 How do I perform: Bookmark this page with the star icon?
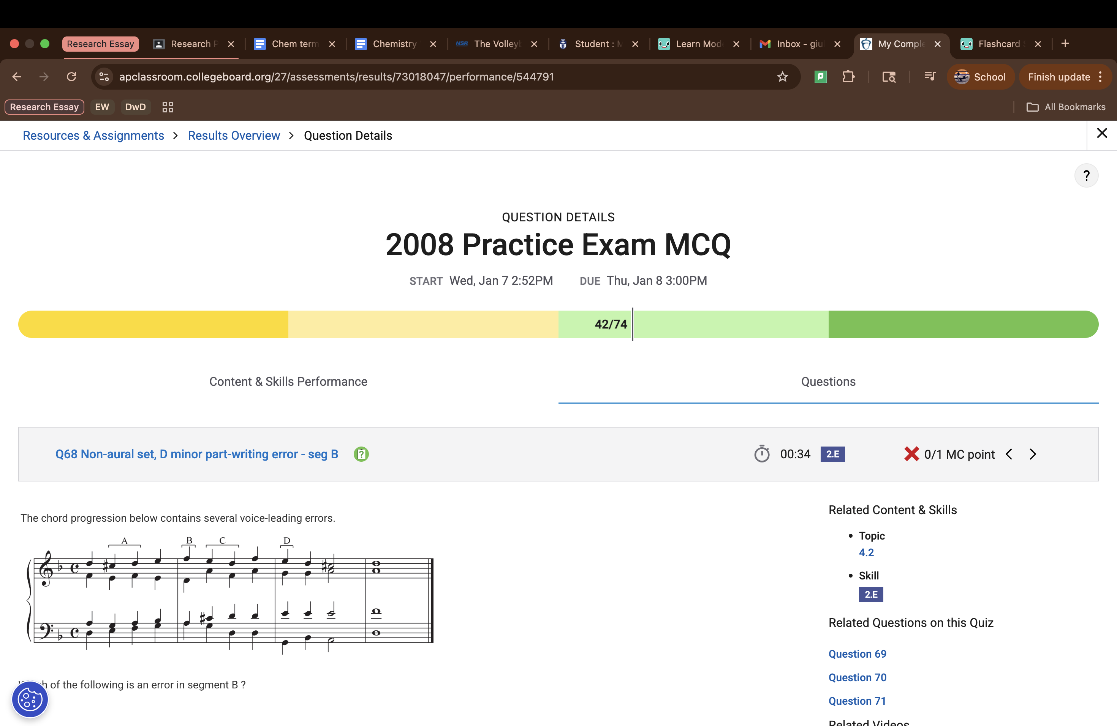(x=782, y=76)
